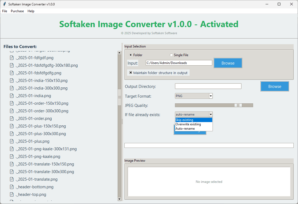Click file icon beside _2025-01-india-300x300.png

12,88
